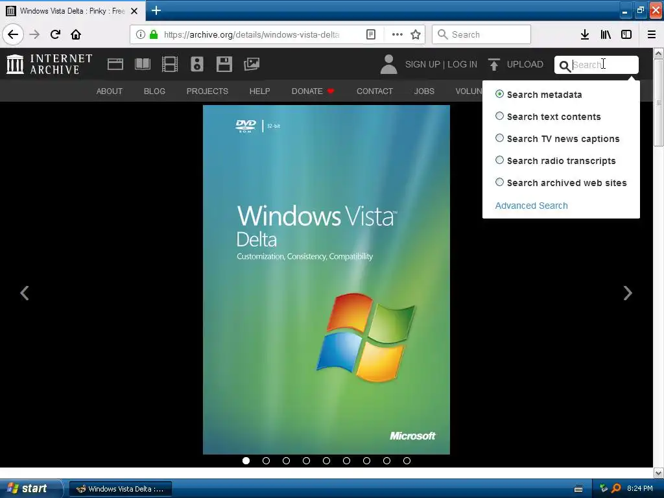Open the Advanced Search link
Image resolution: width=664 pixels, height=498 pixels.
tap(532, 206)
